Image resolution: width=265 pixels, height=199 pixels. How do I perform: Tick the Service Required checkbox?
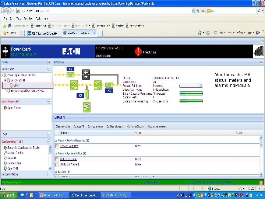[x=57, y=146]
